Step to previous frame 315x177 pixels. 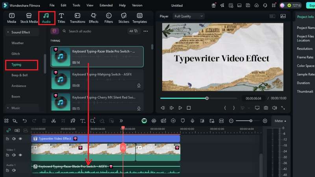[163, 108]
